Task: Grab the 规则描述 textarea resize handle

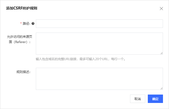Action: 161,88
